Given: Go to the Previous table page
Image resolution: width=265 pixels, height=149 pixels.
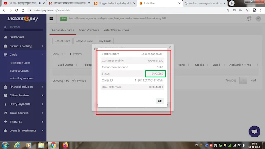Looking at the screenshot, I should pos(231,80).
